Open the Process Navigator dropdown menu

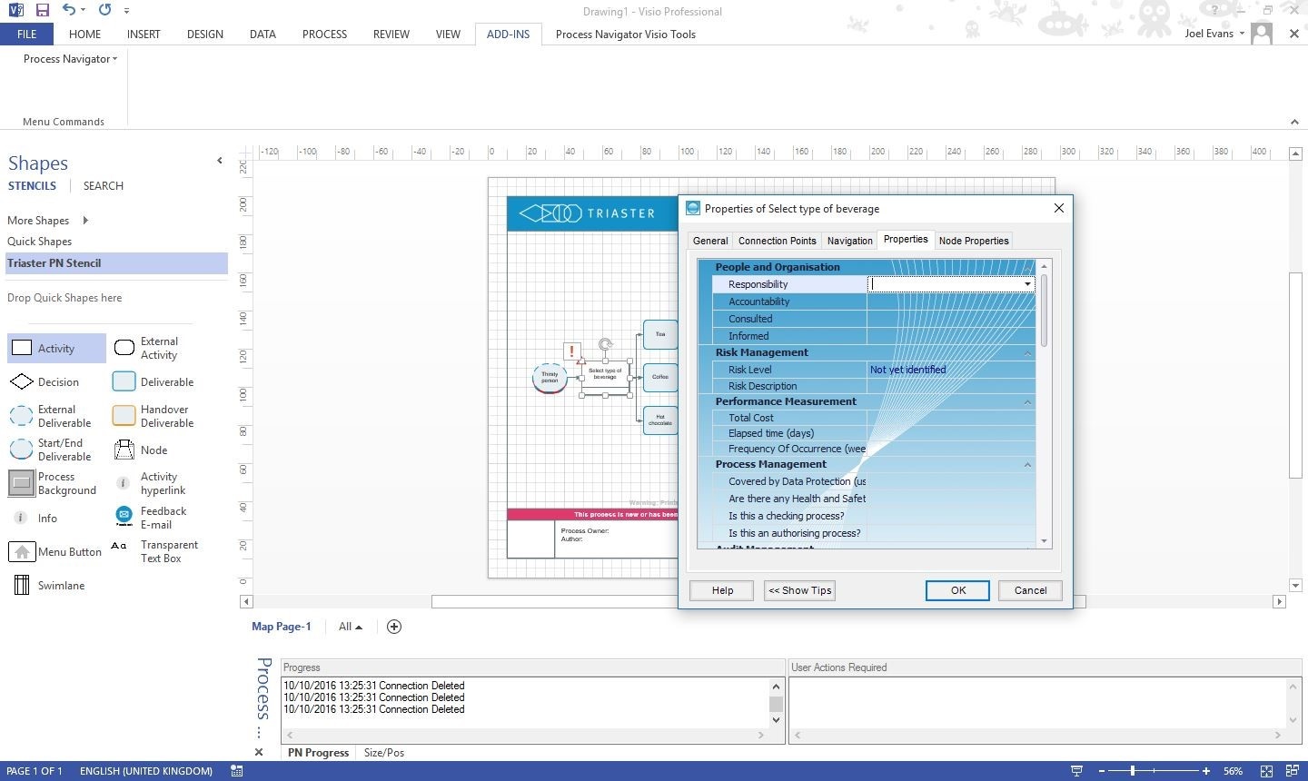[70, 58]
